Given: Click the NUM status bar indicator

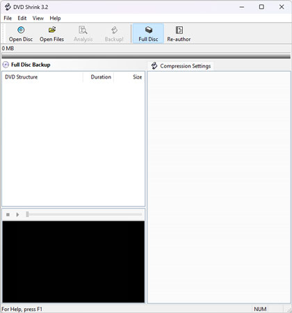Looking at the screenshot, I should click(260, 309).
